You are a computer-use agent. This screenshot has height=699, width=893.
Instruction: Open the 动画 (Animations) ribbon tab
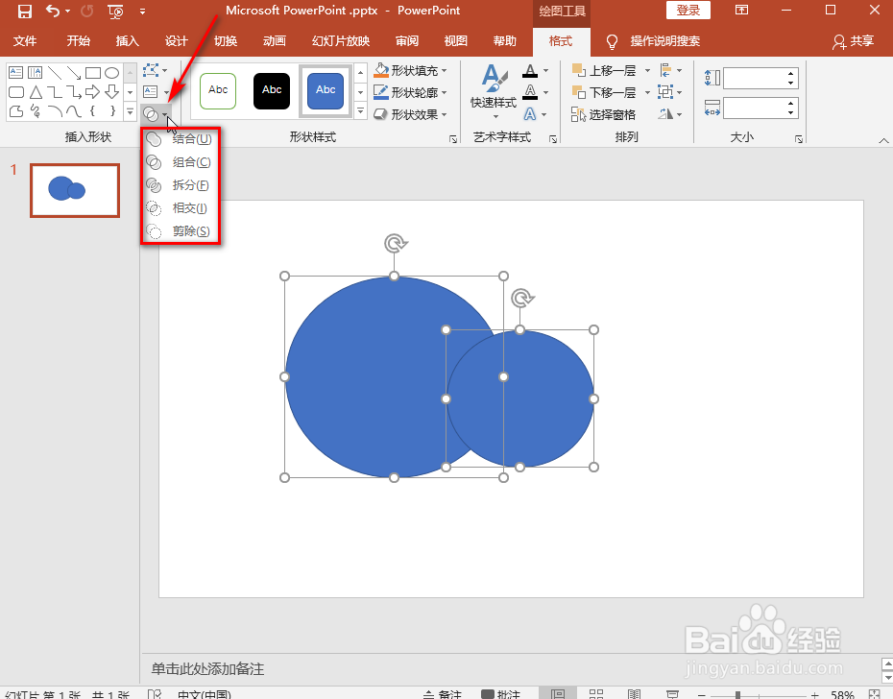tap(274, 41)
